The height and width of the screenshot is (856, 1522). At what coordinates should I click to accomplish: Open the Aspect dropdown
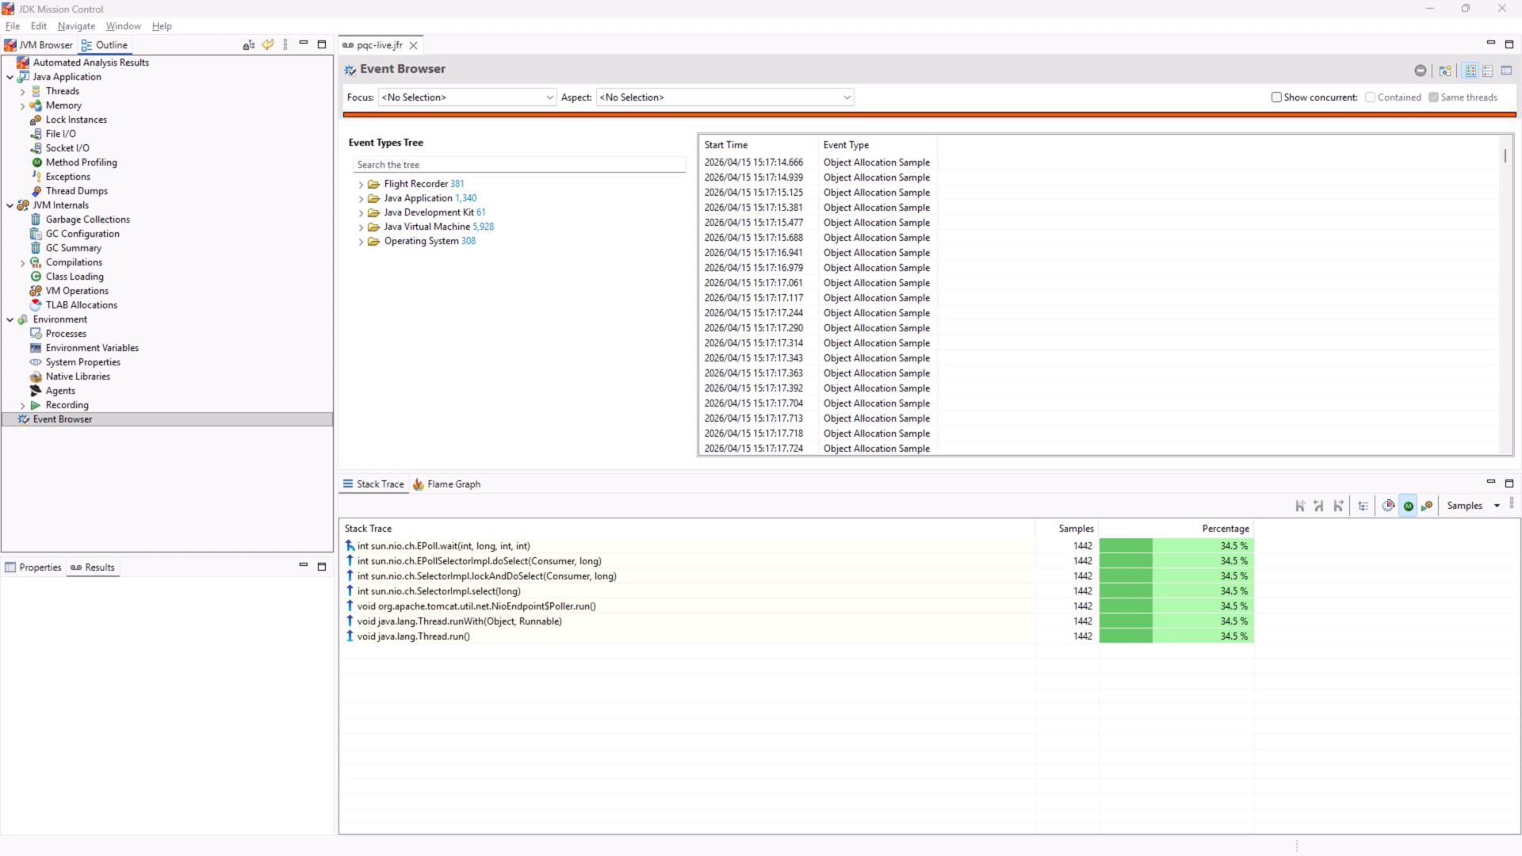725,97
